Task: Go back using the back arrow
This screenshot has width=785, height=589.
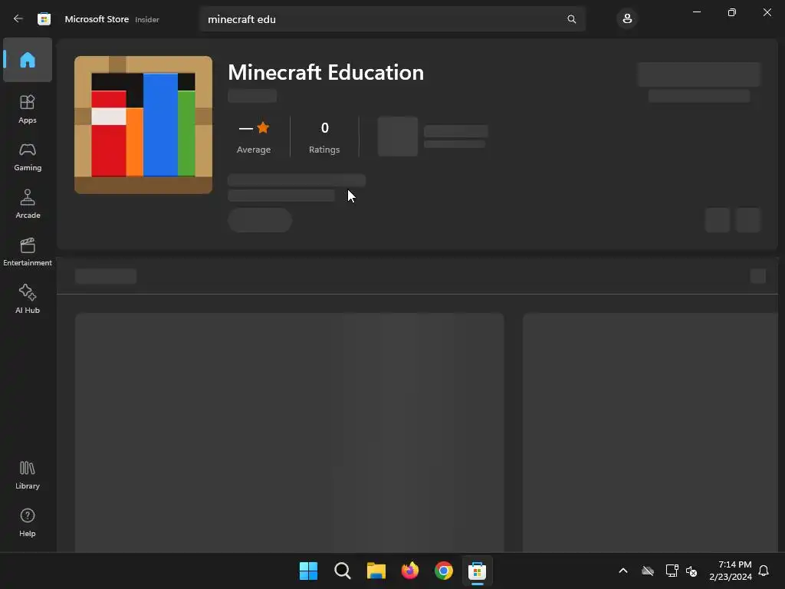Action: coord(18,19)
